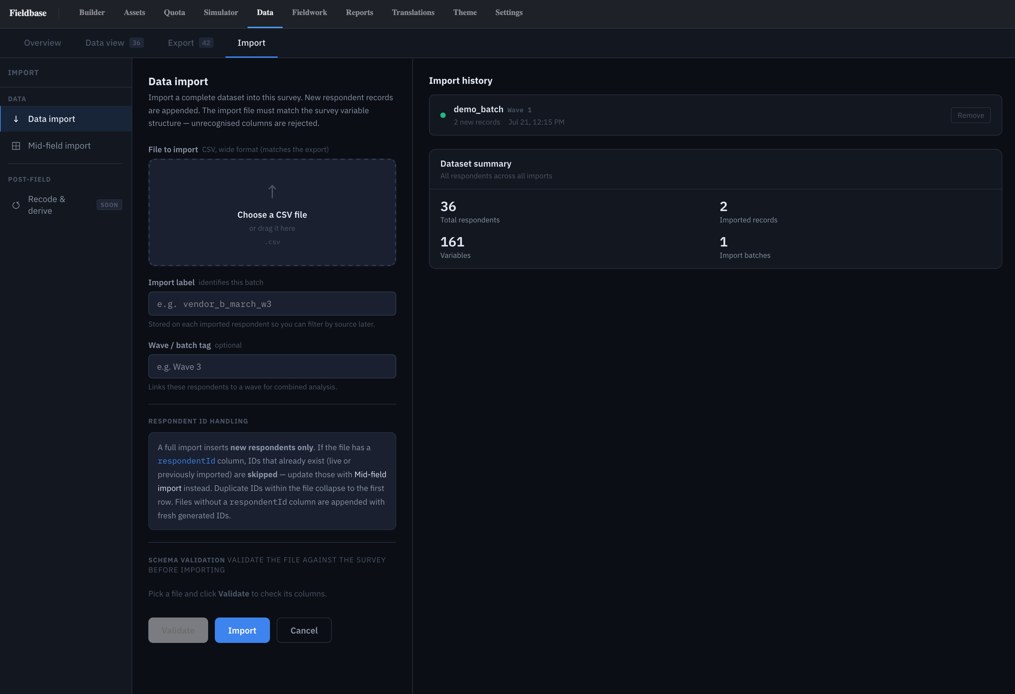Screen dimensions: 1015x694
Task: Click the Data import down-arrow icon
Action: tap(16, 119)
